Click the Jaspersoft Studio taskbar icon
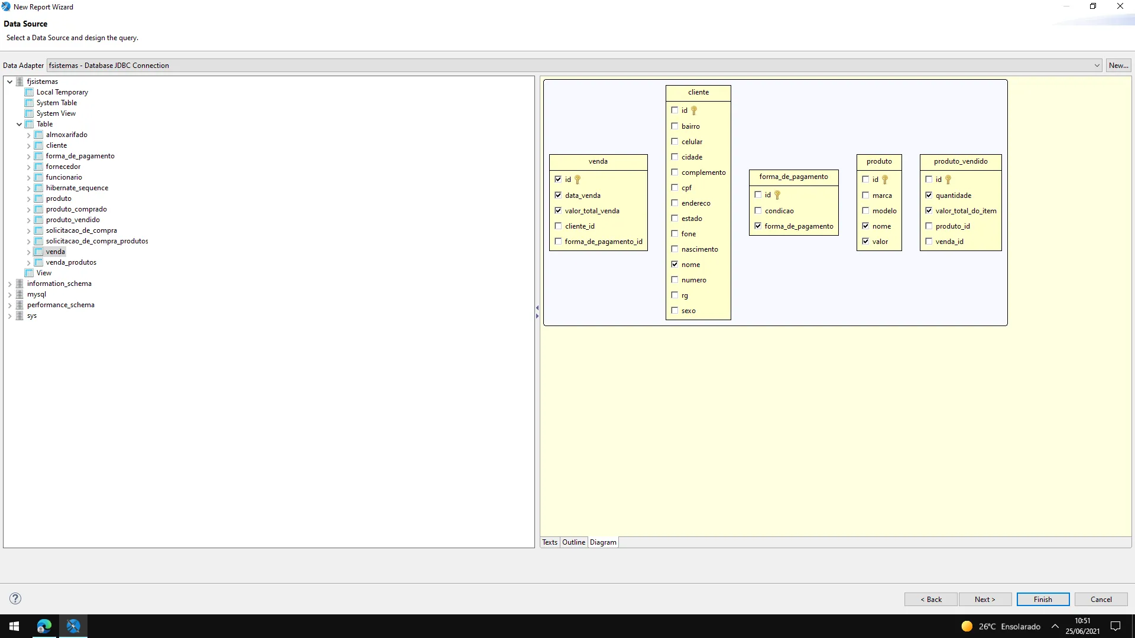 point(73,626)
